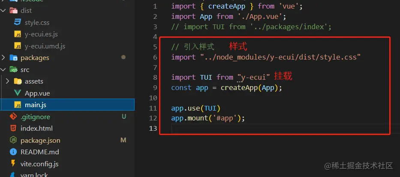Collapse the src folder chevron

pyautogui.click(x=3, y=69)
